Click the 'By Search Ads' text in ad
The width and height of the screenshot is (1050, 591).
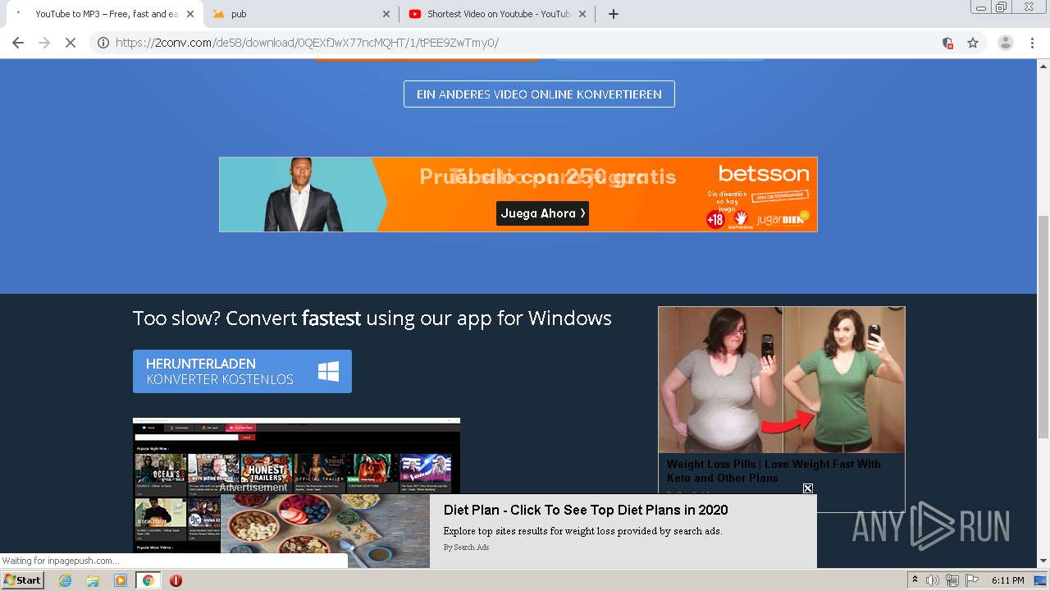[466, 547]
